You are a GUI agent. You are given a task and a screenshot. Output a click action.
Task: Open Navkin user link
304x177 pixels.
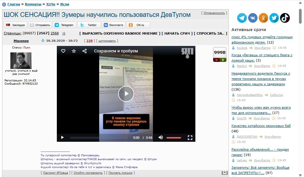pos(242,66)
